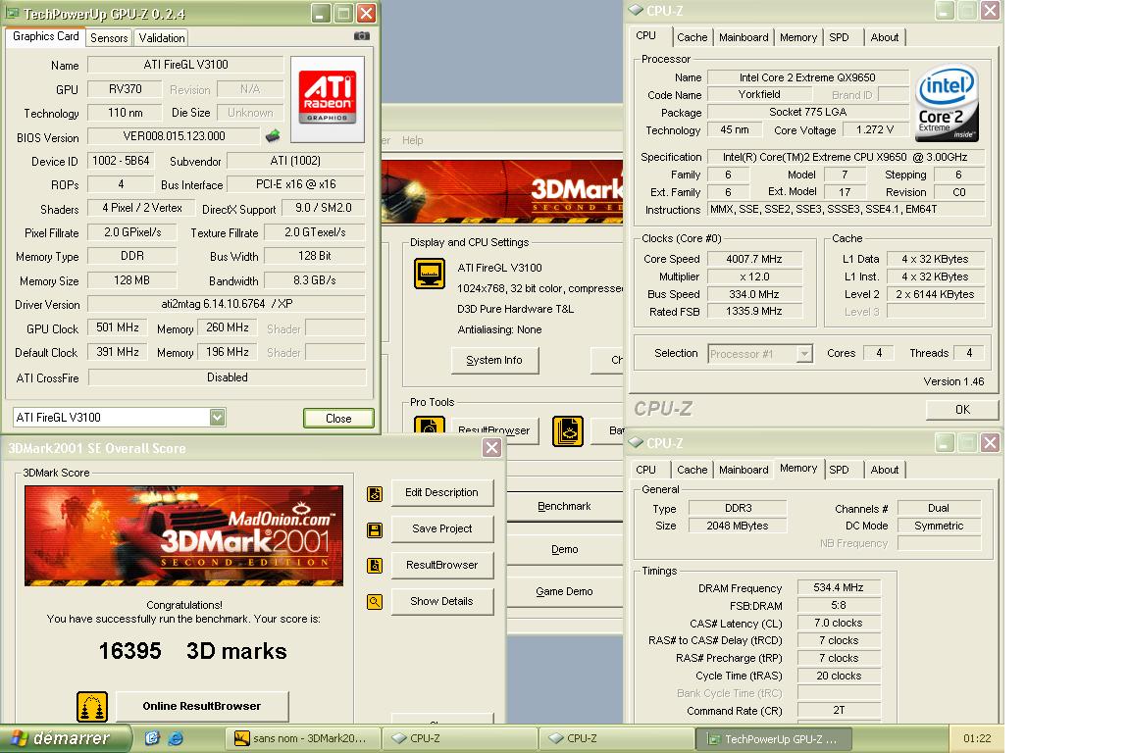Screen dimensions: 1129x753
Task: Click the Close button in GPU-Z
Action: [338, 419]
